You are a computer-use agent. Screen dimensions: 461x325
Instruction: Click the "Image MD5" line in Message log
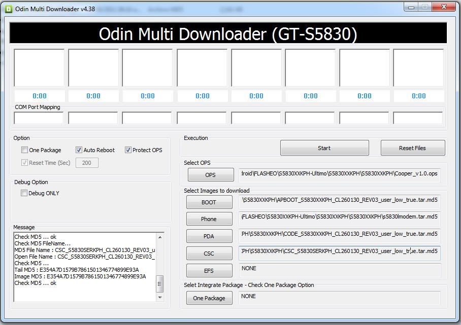point(80,276)
